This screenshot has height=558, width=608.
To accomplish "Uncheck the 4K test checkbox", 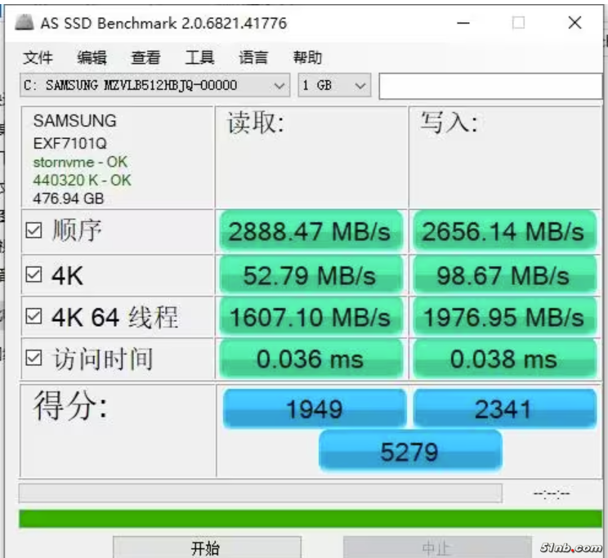I will tap(34, 275).
